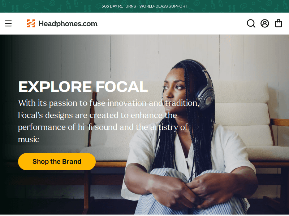Screen dimensions: 289x216
Task: Click the woman's face in hero image
Action: pyautogui.click(x=174, y=92)
